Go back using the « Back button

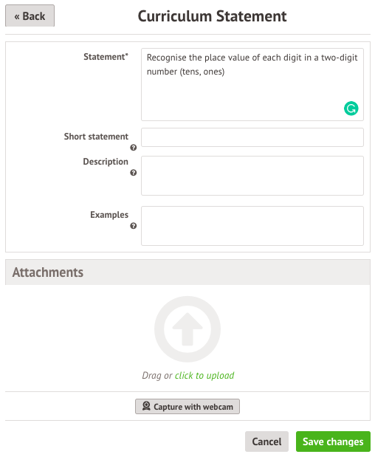point(30,16)
